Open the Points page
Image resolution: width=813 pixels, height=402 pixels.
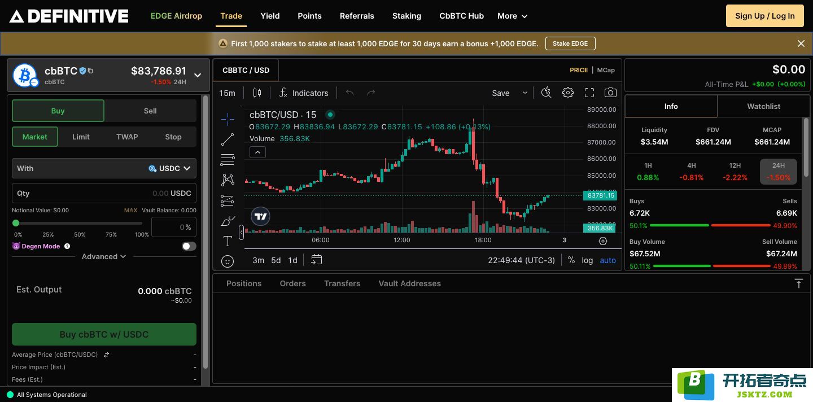pyautogui.click(x=310, y=16)
